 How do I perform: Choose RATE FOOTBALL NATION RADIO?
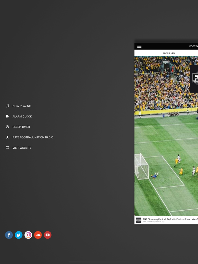(33, 137)
